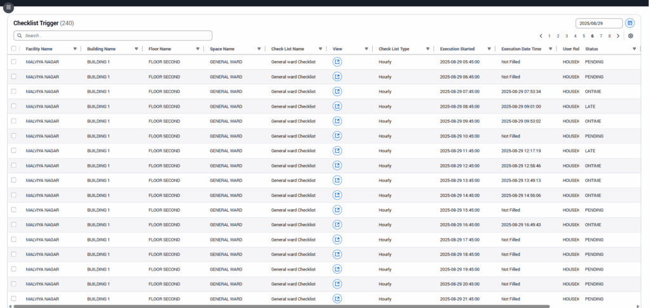Open view icon for 11:45:00 row
649x308 pixels.
(337, 151)
